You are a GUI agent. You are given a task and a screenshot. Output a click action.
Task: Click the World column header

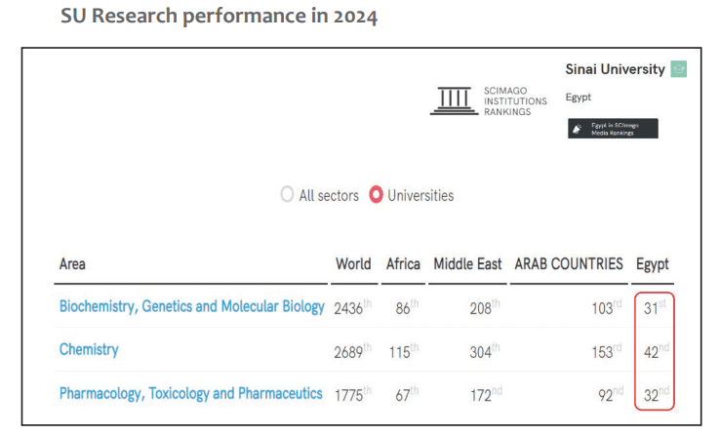(x=353, y=264)
